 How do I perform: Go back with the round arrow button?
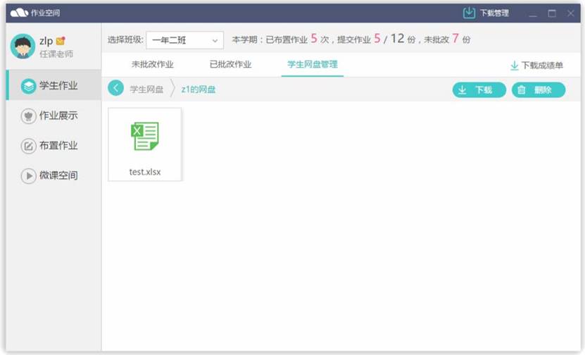115,88
